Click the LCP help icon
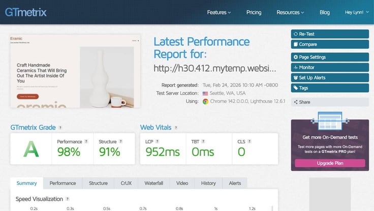This screenshot has height=211, width=374. (158, 141)
